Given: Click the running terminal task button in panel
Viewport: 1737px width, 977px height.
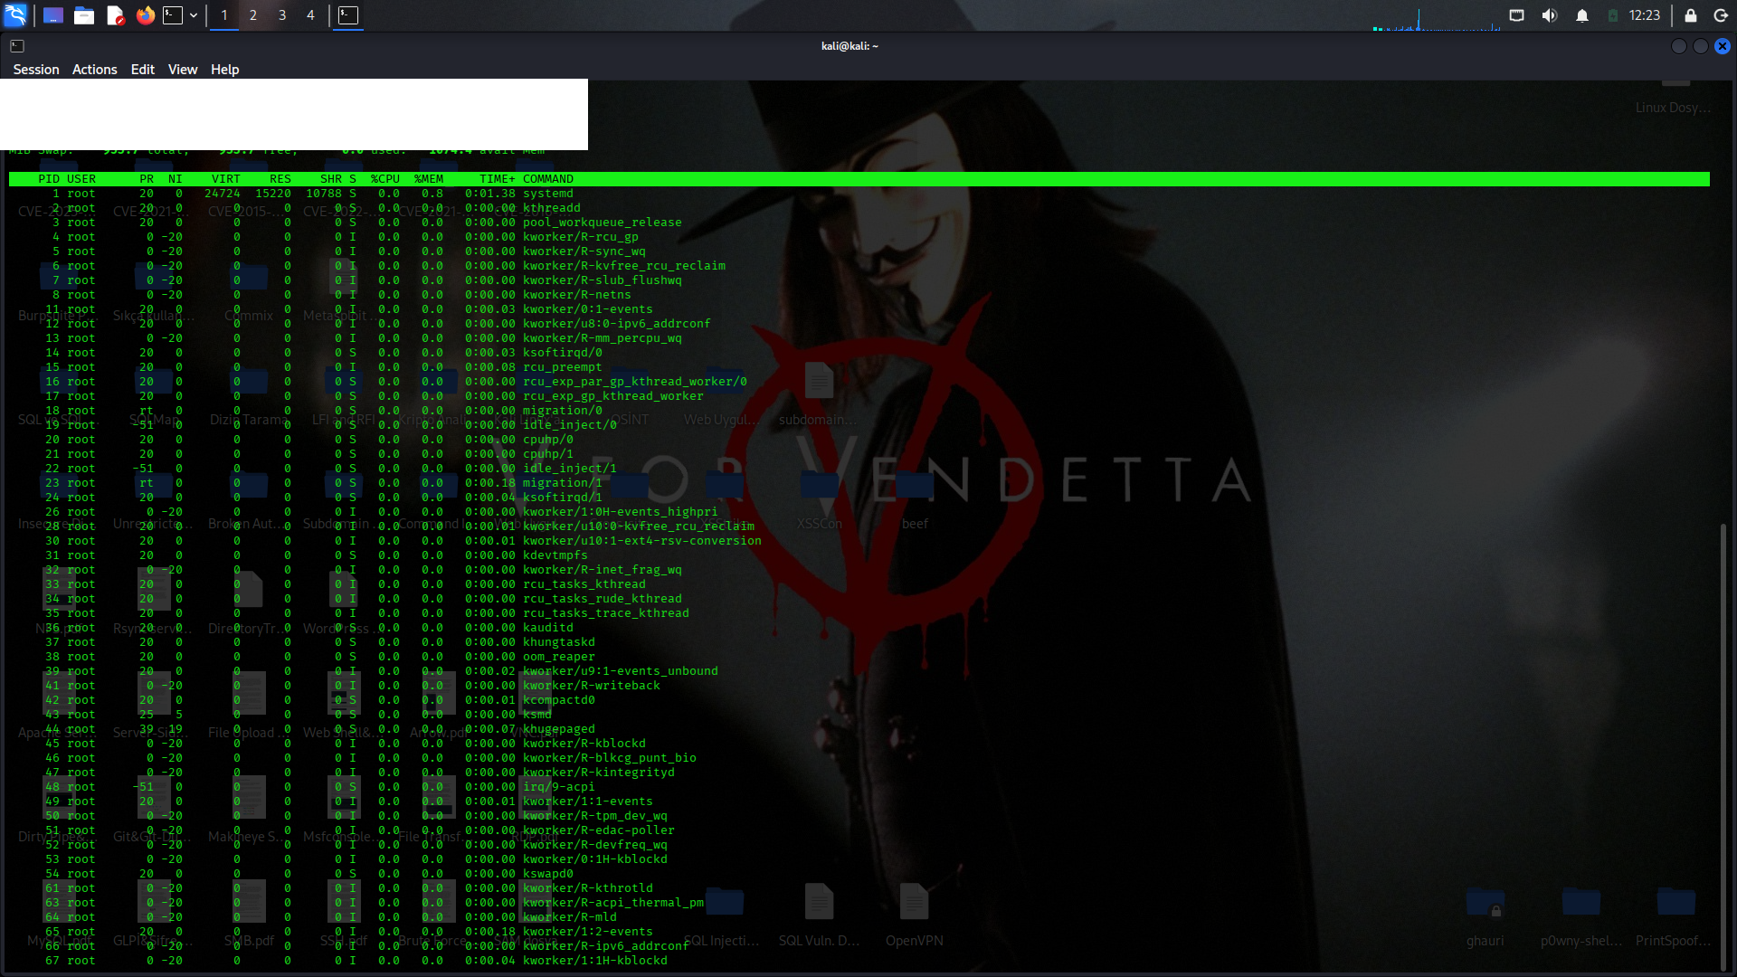Looking at the screenshot, I should pos(348,15).
